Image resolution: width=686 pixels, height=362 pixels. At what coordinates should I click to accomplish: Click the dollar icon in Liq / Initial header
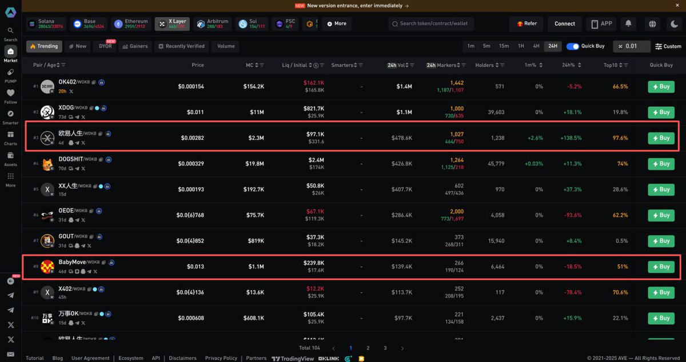point(316,65)
